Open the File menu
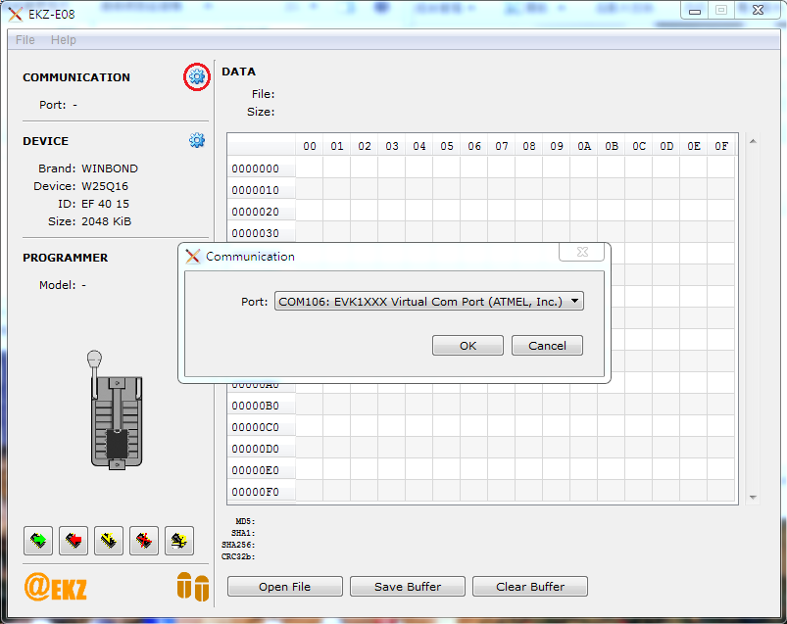This screenshot has height=624, width=787. pos(25,40)
